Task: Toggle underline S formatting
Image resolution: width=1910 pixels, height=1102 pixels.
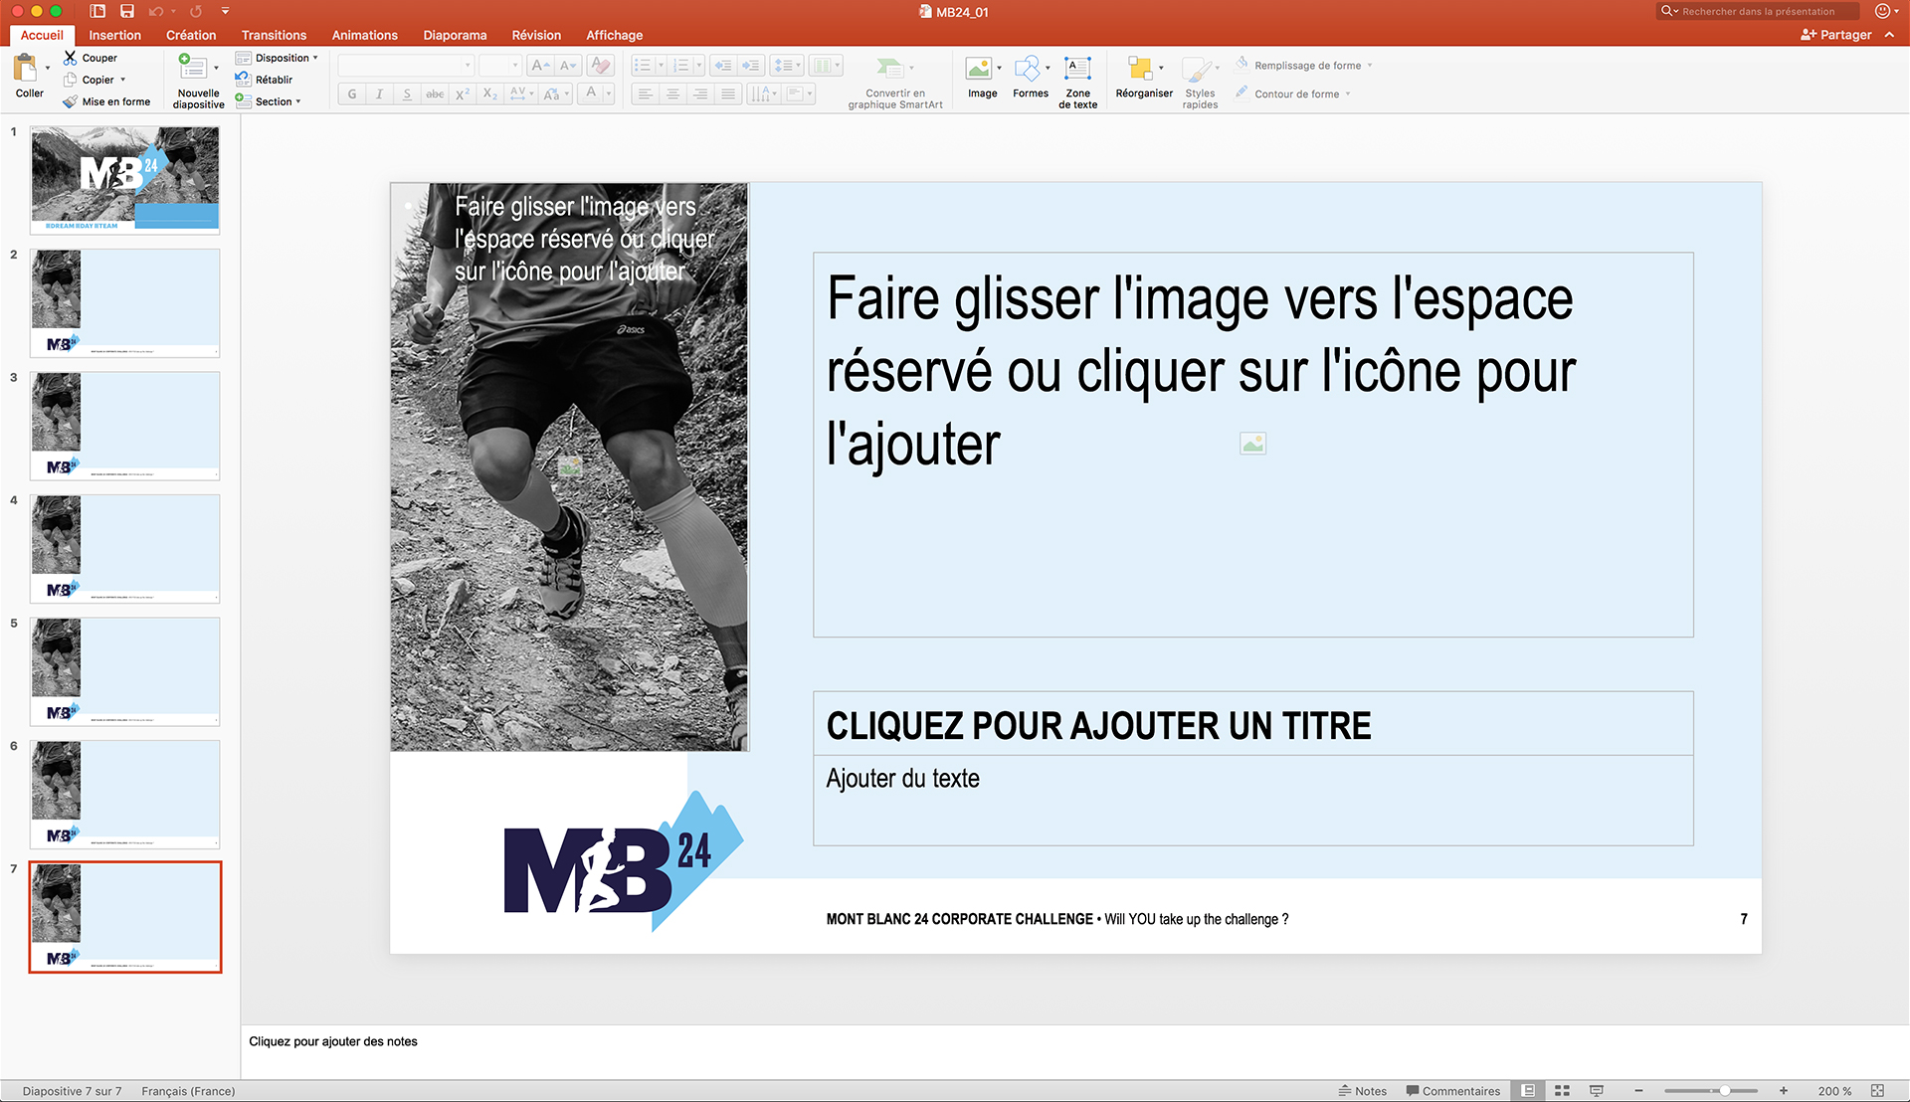Action: 407,93
